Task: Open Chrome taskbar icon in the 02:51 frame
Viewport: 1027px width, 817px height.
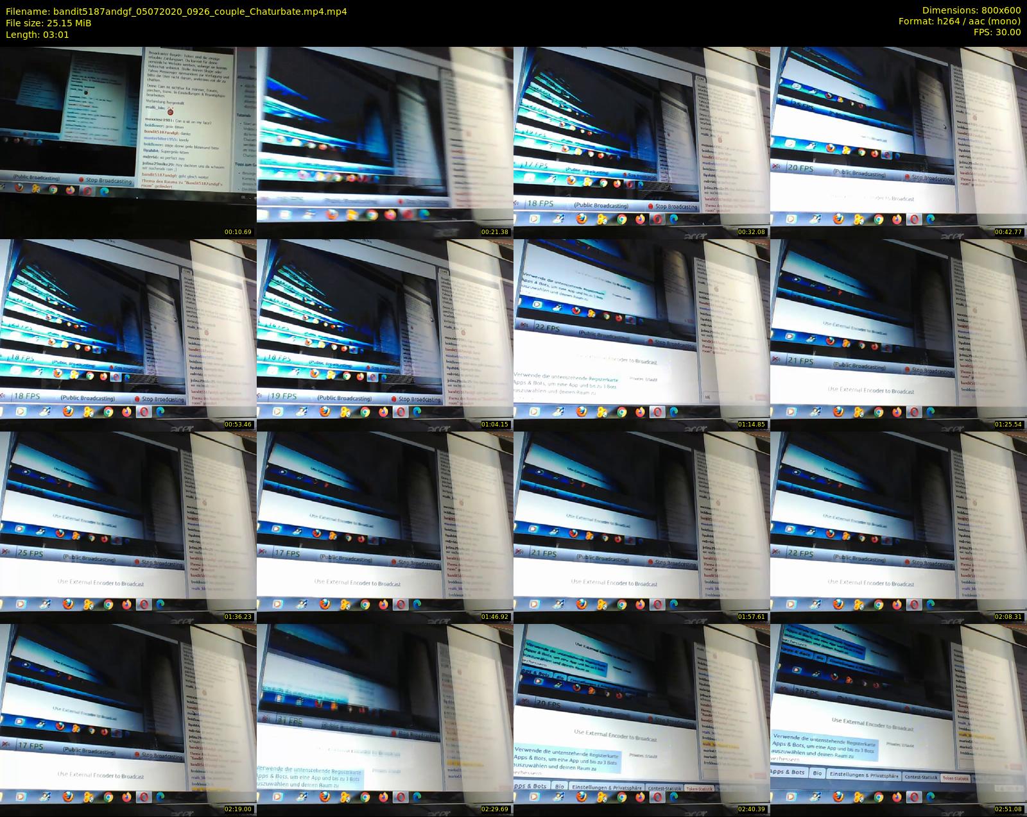Action: 878,796
